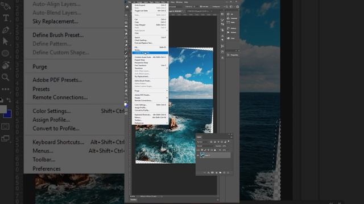Expand the Purge submenu arrow in the small Edit menu
Image resolution: width=364 pixels, height=204 pixels.
click(x=167, y=91)
